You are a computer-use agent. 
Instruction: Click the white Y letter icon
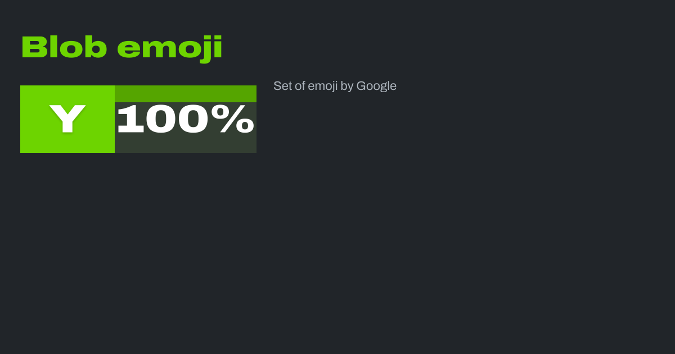tap(67, 119)
